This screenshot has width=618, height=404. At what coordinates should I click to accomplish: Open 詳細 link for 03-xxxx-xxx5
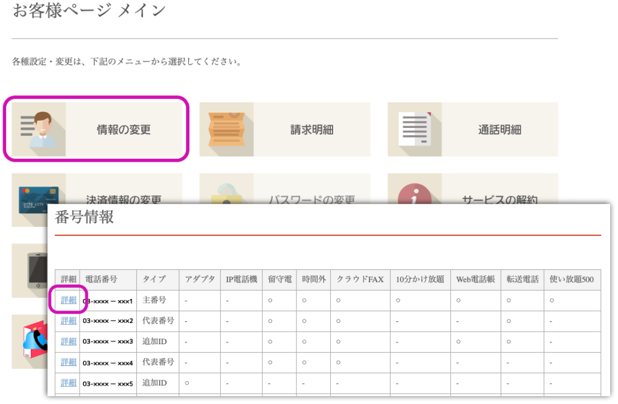pyautogui.click(x=68, y=383)
